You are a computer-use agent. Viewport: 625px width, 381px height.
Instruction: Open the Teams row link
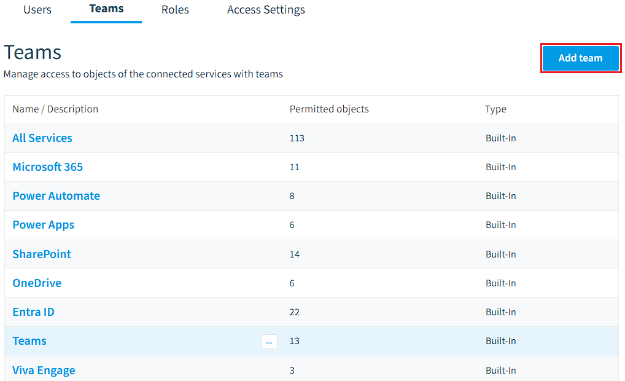[x=29, y=341]
